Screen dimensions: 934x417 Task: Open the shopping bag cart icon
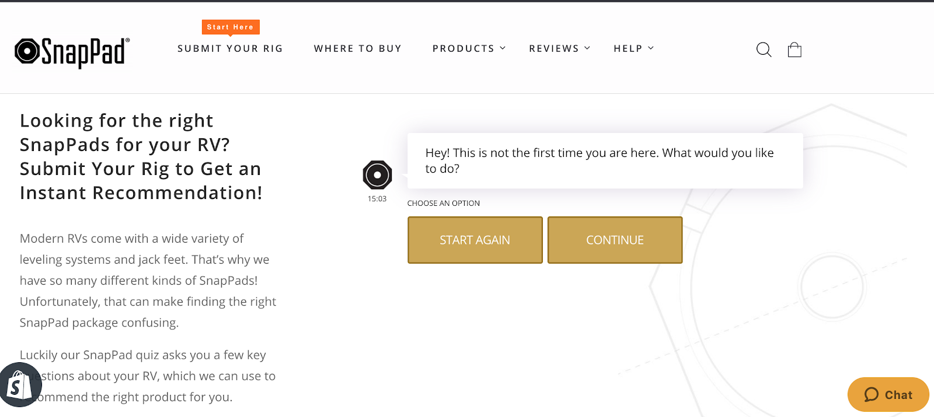pyautogui.click(x=794, y=50)
